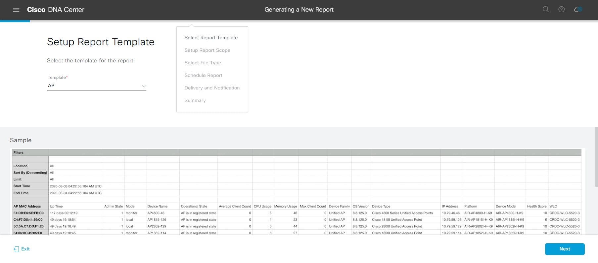Viewport: 598px width, 263px height.
Task: Click the OS Version column header
Action: click(361, 206)
